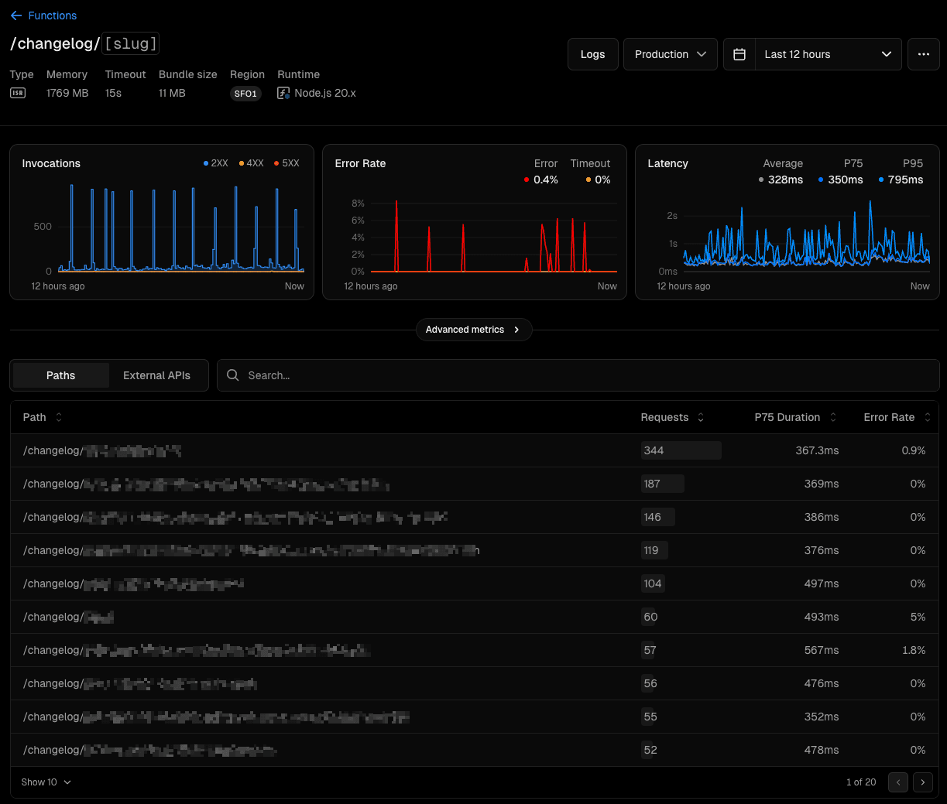Open the calendar date picker
Screen dimensions: 947x804
(x=739, y=54)
